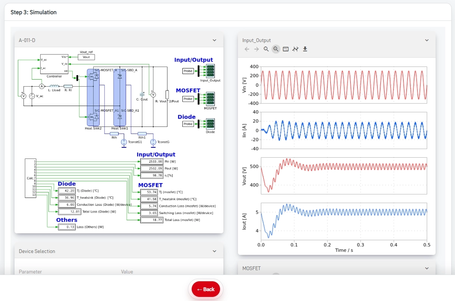Download the Input_Output plot data
This screenshot has width=455, height=301.
pyautogui.click(x=305, y=49)
